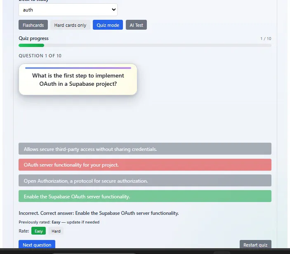
Task: Click the question card about OAuth
Action: (78, 79)
